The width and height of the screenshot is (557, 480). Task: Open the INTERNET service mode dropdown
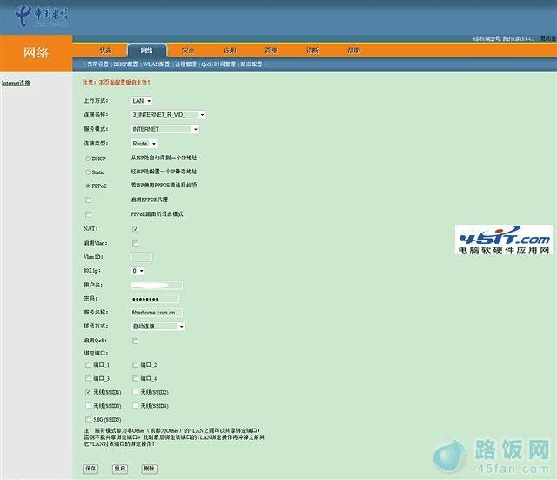(165, 129)
